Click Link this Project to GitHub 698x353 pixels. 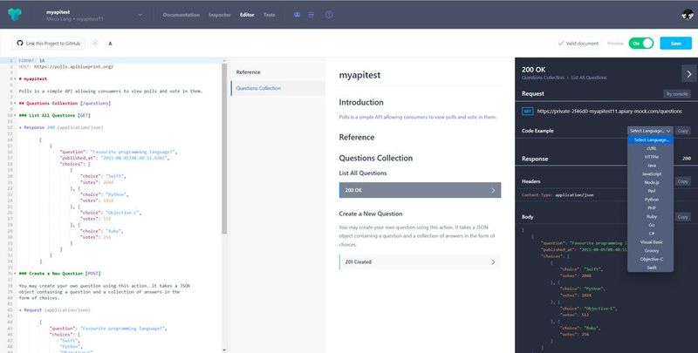[x=49, y=43]
